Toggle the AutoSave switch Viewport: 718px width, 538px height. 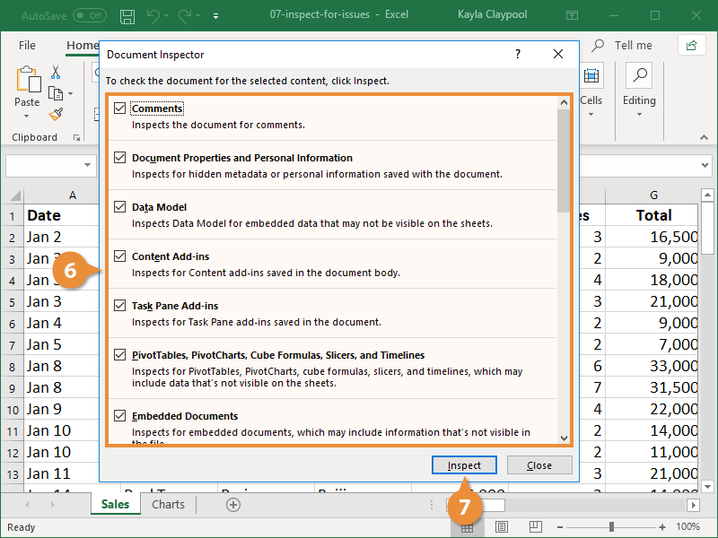coord(89,16)
